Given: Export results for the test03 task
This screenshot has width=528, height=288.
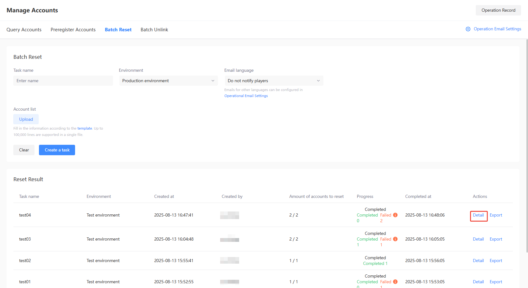Looking at the screenshot, I should point(496,239).
